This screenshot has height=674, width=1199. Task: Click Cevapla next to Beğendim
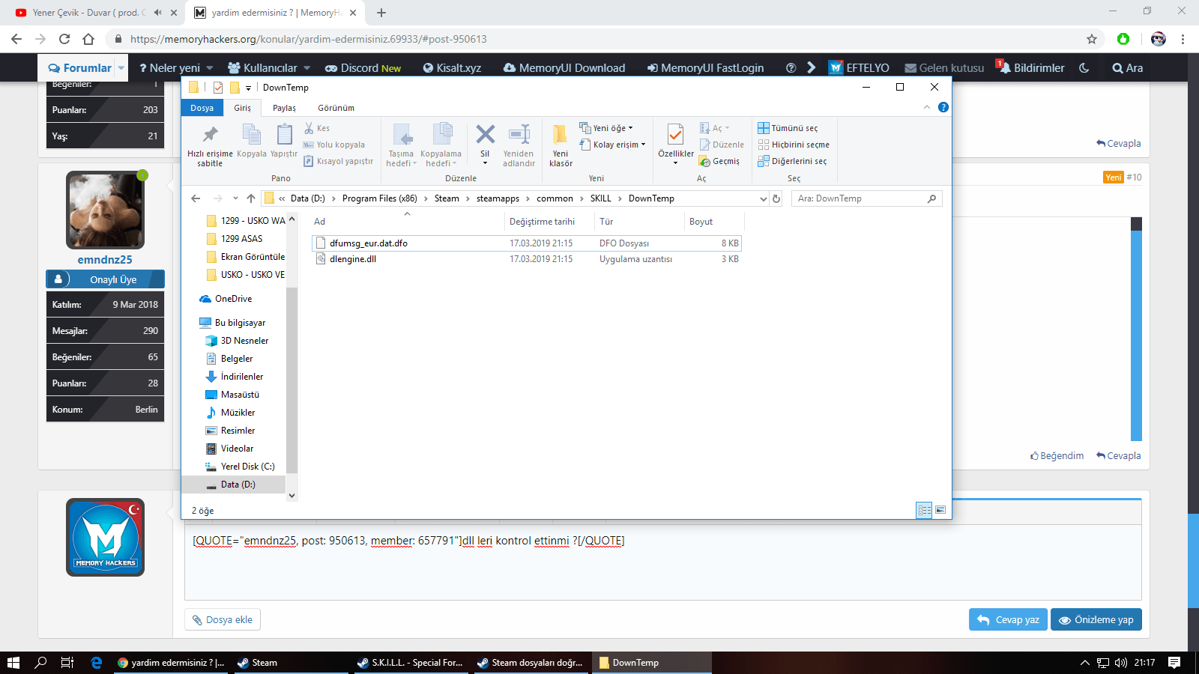[x=1119, y=455]
